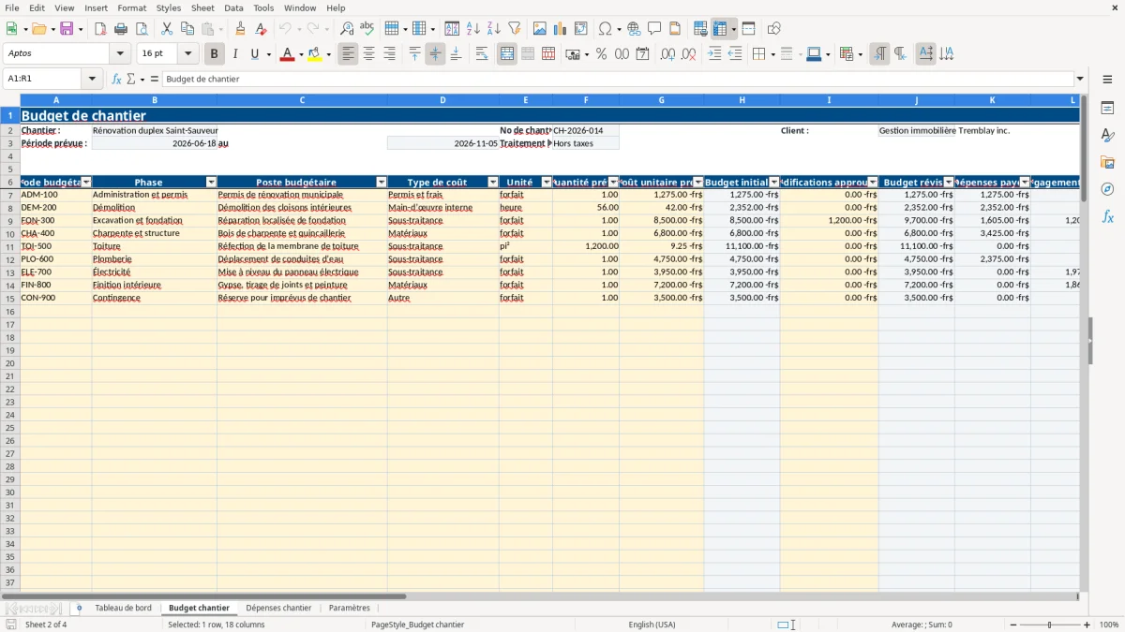
Task: Open the Name Box dropdown arrow
Action: click(x=93, y=79)
